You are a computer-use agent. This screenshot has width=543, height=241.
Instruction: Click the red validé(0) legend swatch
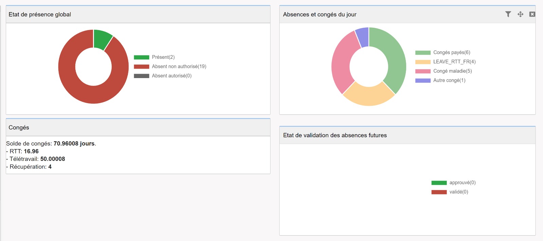[x=439, y=192]
